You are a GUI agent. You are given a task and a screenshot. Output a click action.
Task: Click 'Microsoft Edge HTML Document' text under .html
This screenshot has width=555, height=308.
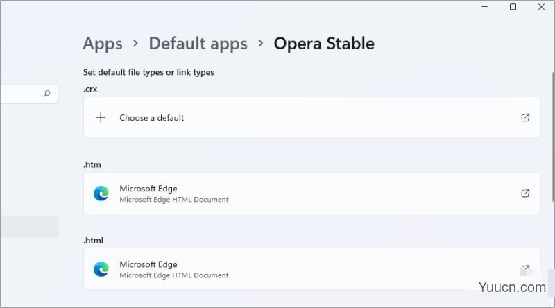[174, 275]
